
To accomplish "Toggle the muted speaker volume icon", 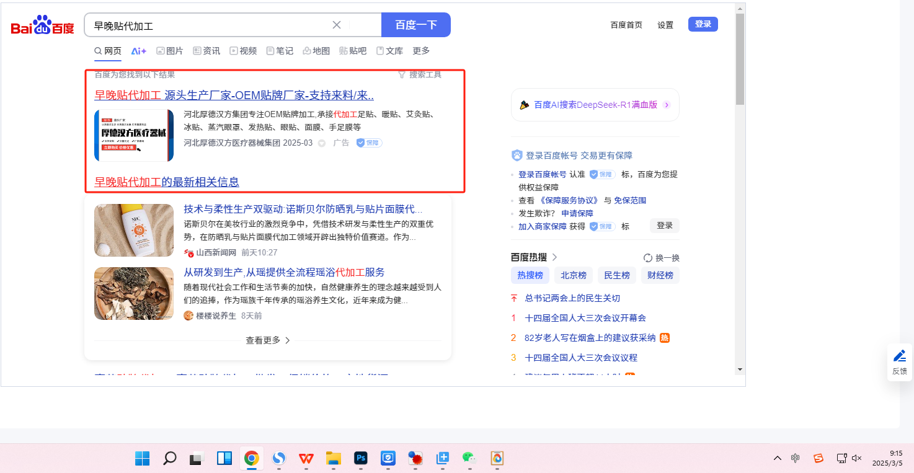I will pos(857,458).
